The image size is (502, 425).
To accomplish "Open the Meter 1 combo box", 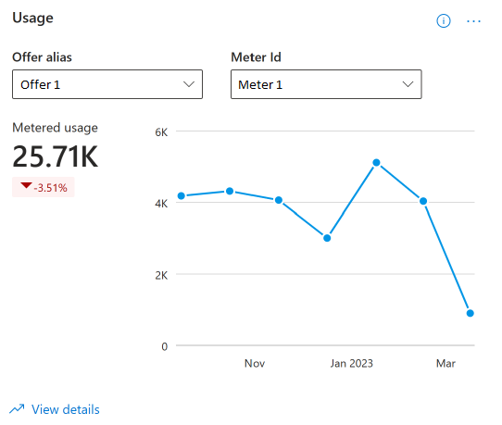I will 326,84.
